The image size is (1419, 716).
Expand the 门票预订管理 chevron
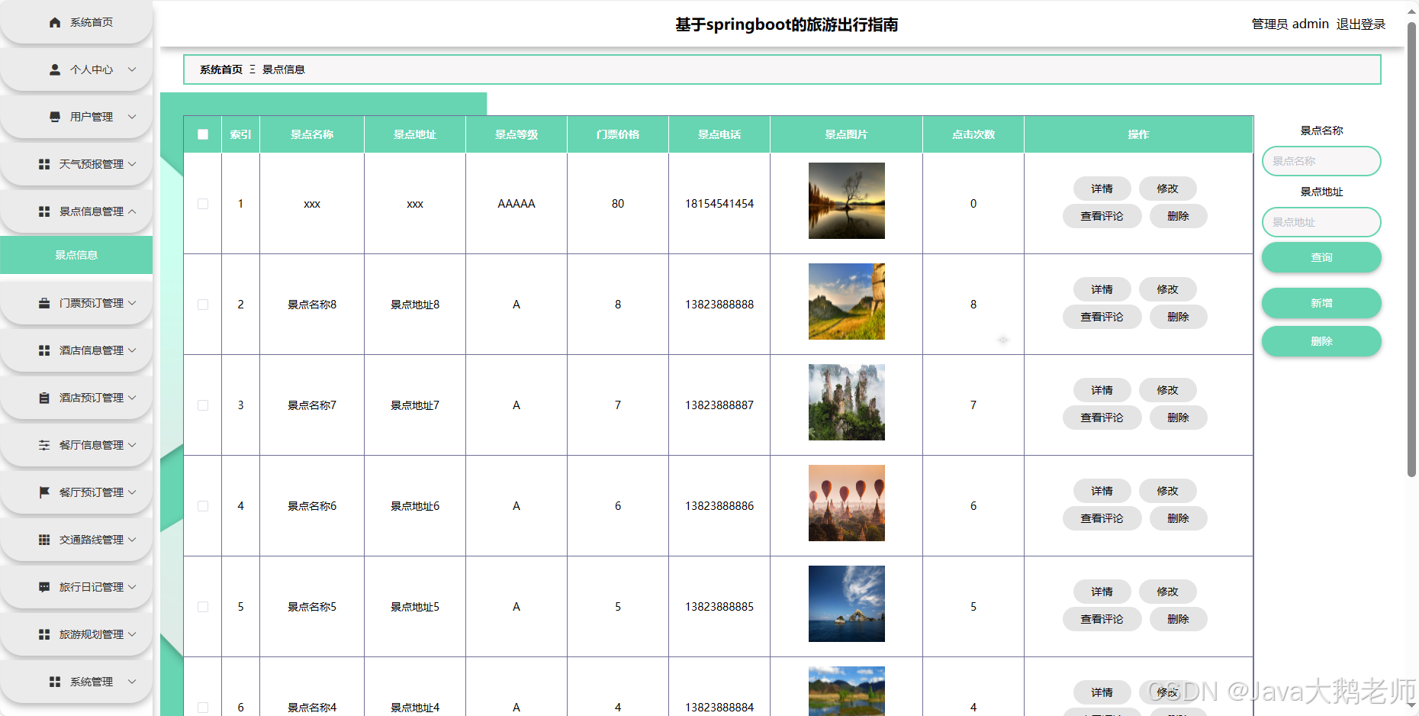[132, 303]
